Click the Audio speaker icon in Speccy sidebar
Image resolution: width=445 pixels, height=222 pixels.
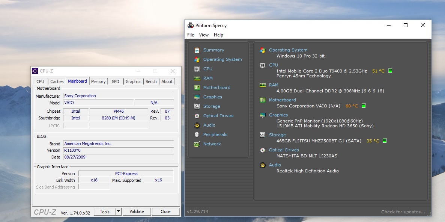coord(197,125)
